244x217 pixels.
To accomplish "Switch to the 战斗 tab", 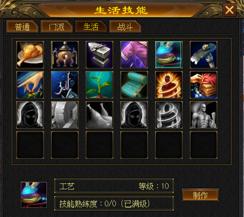I will (x=125, y=26).
